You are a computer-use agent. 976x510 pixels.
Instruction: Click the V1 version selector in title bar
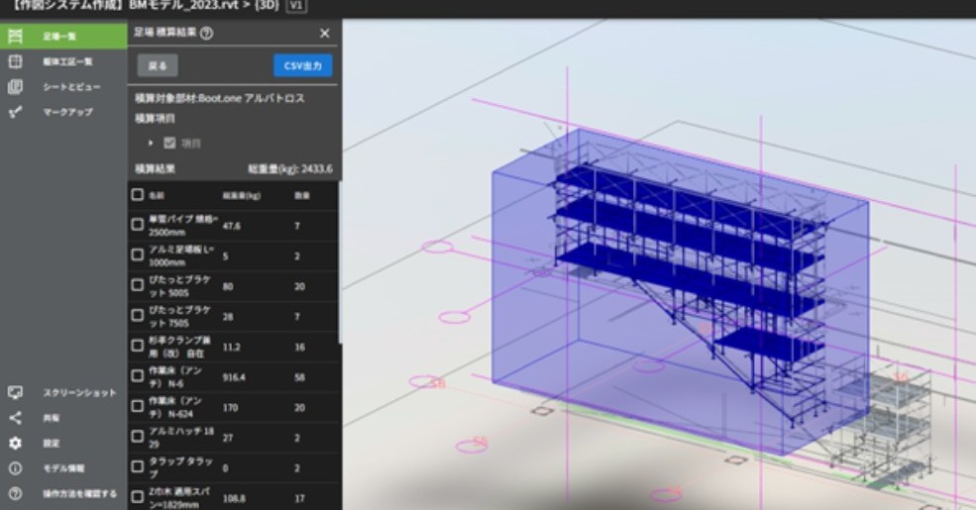coord(296,6)
